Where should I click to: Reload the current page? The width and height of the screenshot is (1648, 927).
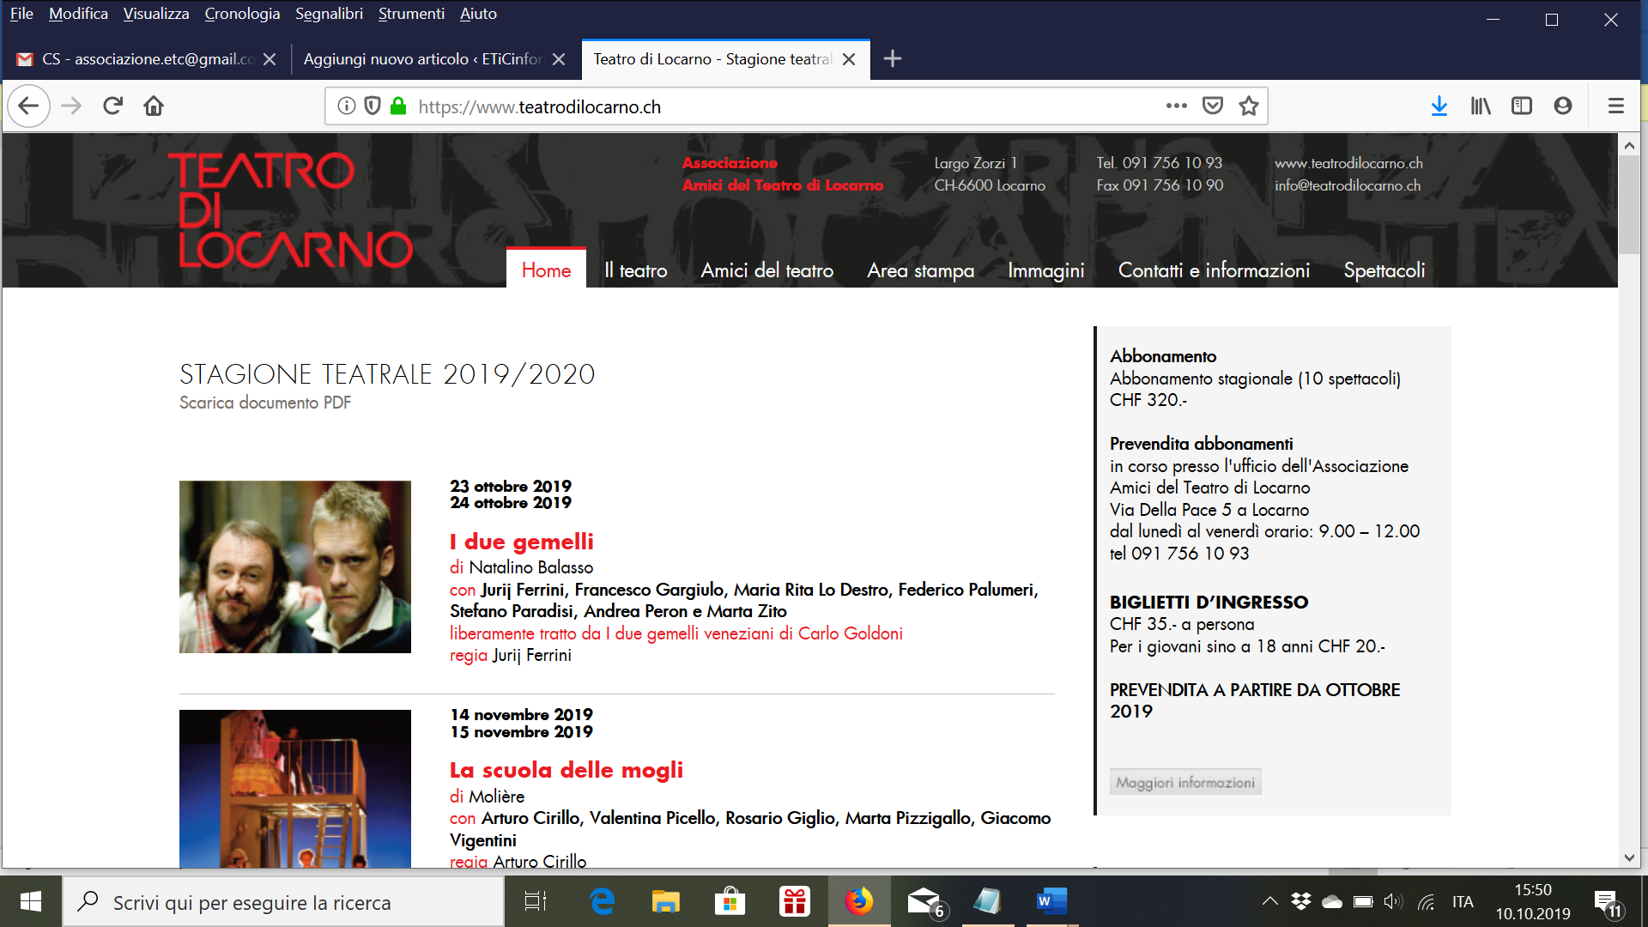tap(112, 106)
